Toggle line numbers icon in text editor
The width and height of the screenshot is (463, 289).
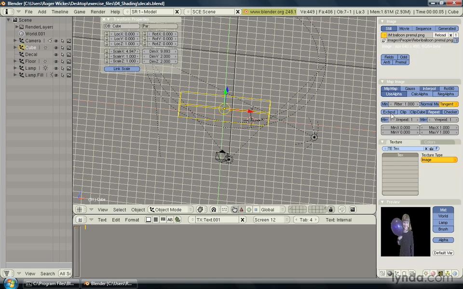156,220
